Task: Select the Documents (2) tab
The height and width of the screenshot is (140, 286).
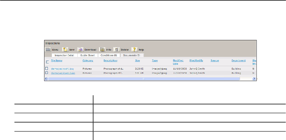Action: 132,55
